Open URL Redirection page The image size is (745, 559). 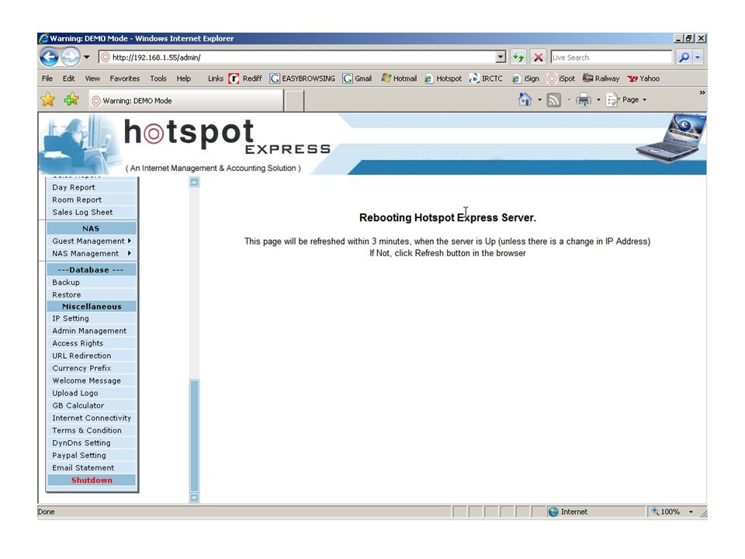pos(92,356)
